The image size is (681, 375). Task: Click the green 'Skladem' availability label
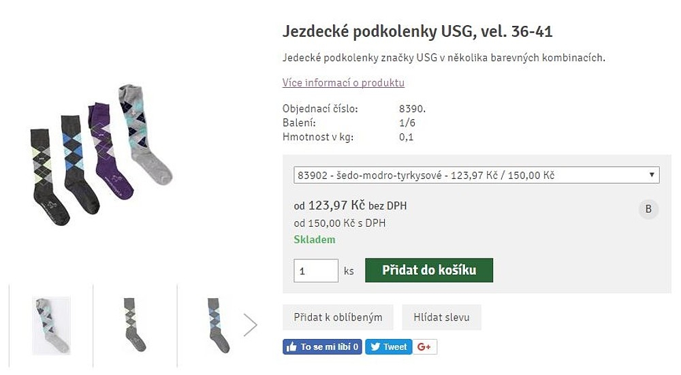[x=315, y=240]
